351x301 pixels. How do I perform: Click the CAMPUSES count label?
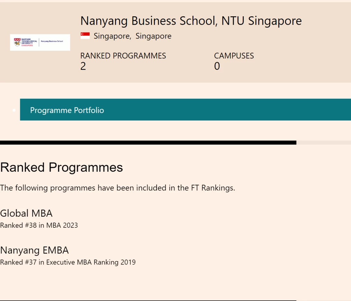[234, 56]
